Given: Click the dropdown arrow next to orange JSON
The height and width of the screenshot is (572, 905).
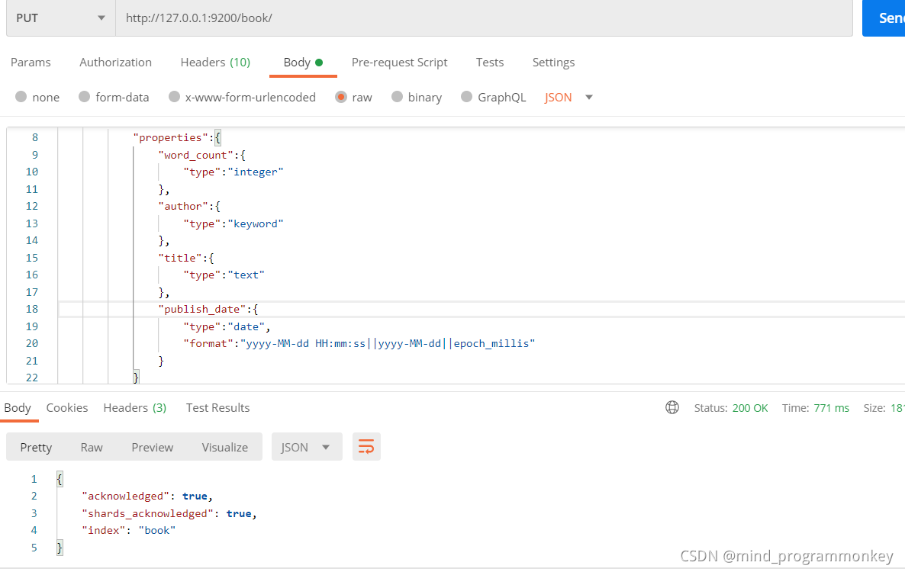Looking at the screenshot, I should pos(589,98).
